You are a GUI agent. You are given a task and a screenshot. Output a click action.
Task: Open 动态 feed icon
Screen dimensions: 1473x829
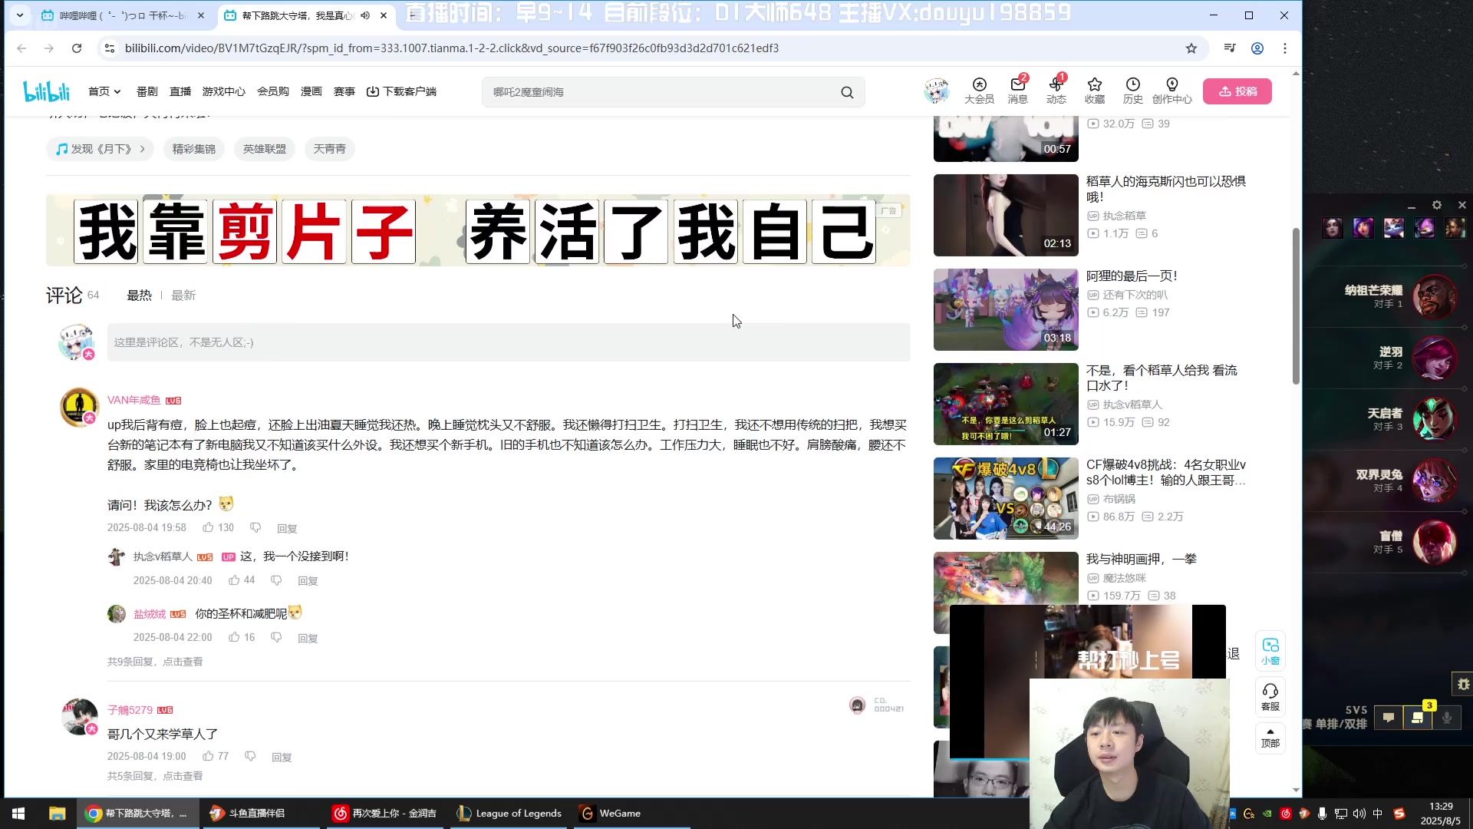coord(1056,91)
